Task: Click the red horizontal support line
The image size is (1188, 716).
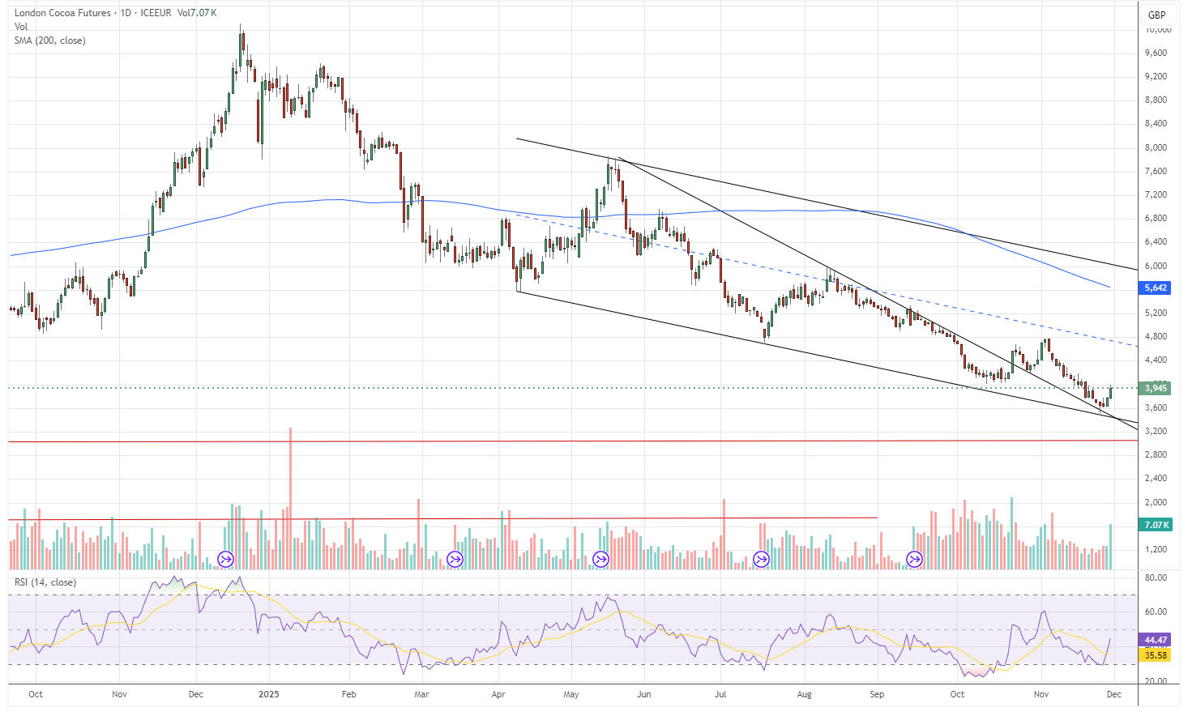Action: (x=567, y=441)
